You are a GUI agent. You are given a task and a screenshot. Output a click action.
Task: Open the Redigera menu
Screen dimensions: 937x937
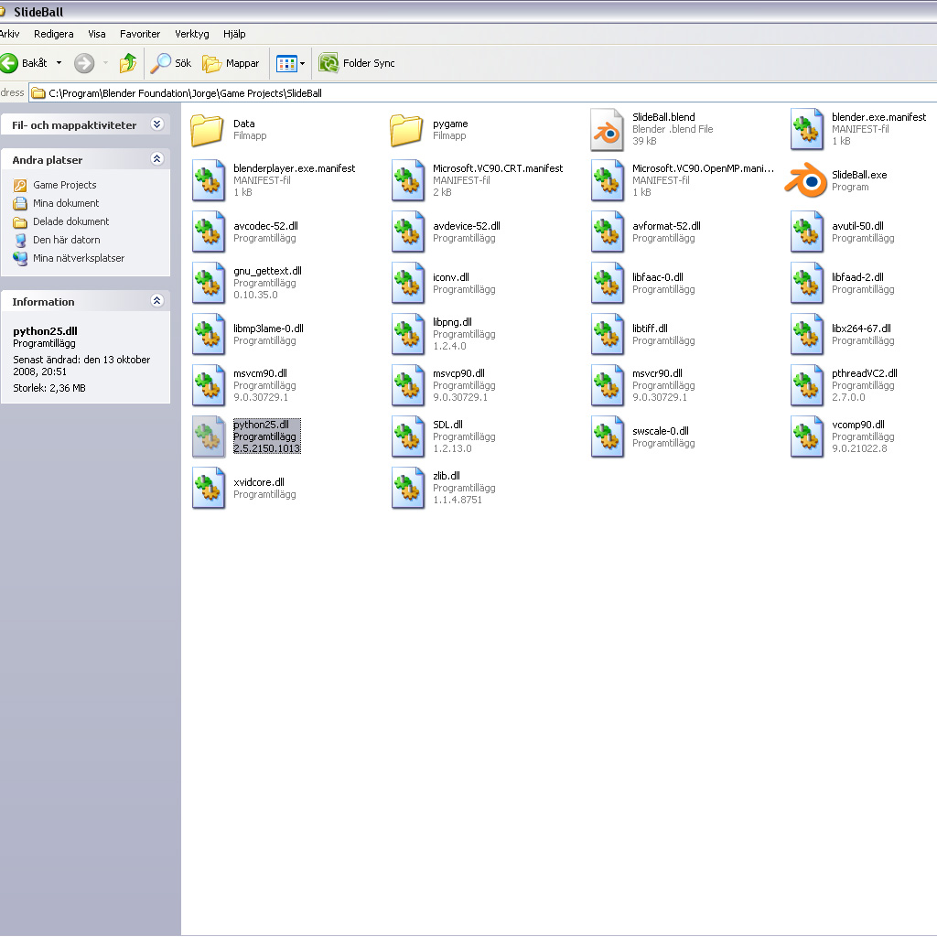coord(54,34)
